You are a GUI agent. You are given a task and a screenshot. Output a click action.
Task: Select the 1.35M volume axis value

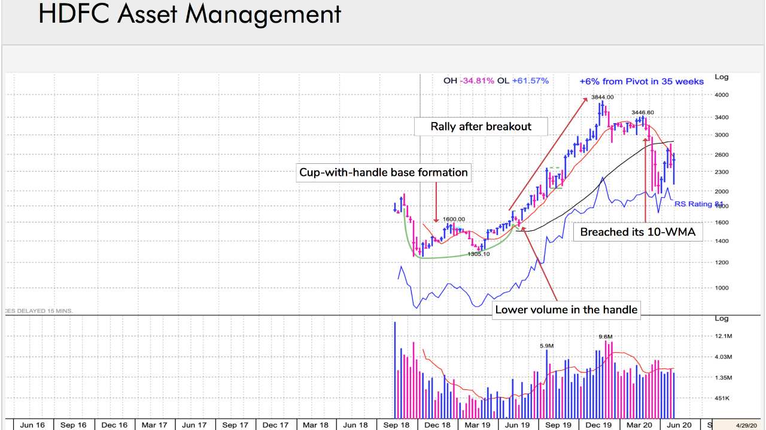[x=723, y=378]
